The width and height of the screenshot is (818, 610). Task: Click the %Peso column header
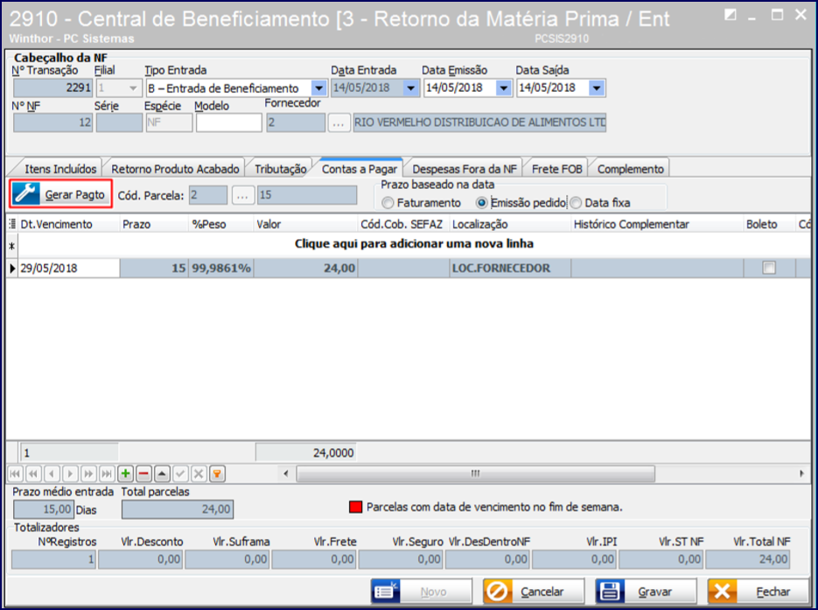221,224
